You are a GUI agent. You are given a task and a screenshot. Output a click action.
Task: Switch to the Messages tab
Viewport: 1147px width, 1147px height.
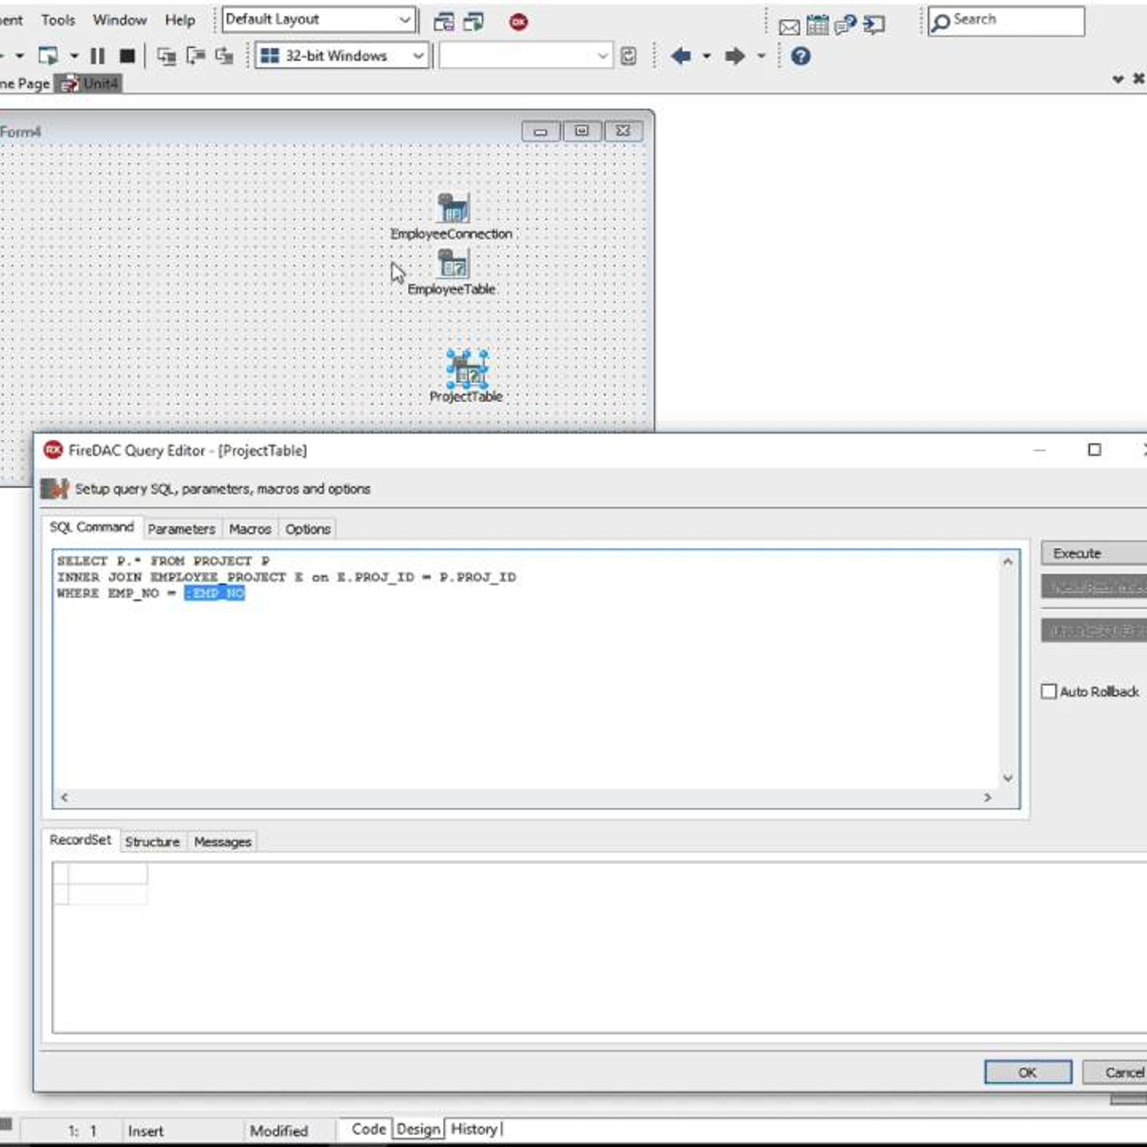click(x=223, y=842)
